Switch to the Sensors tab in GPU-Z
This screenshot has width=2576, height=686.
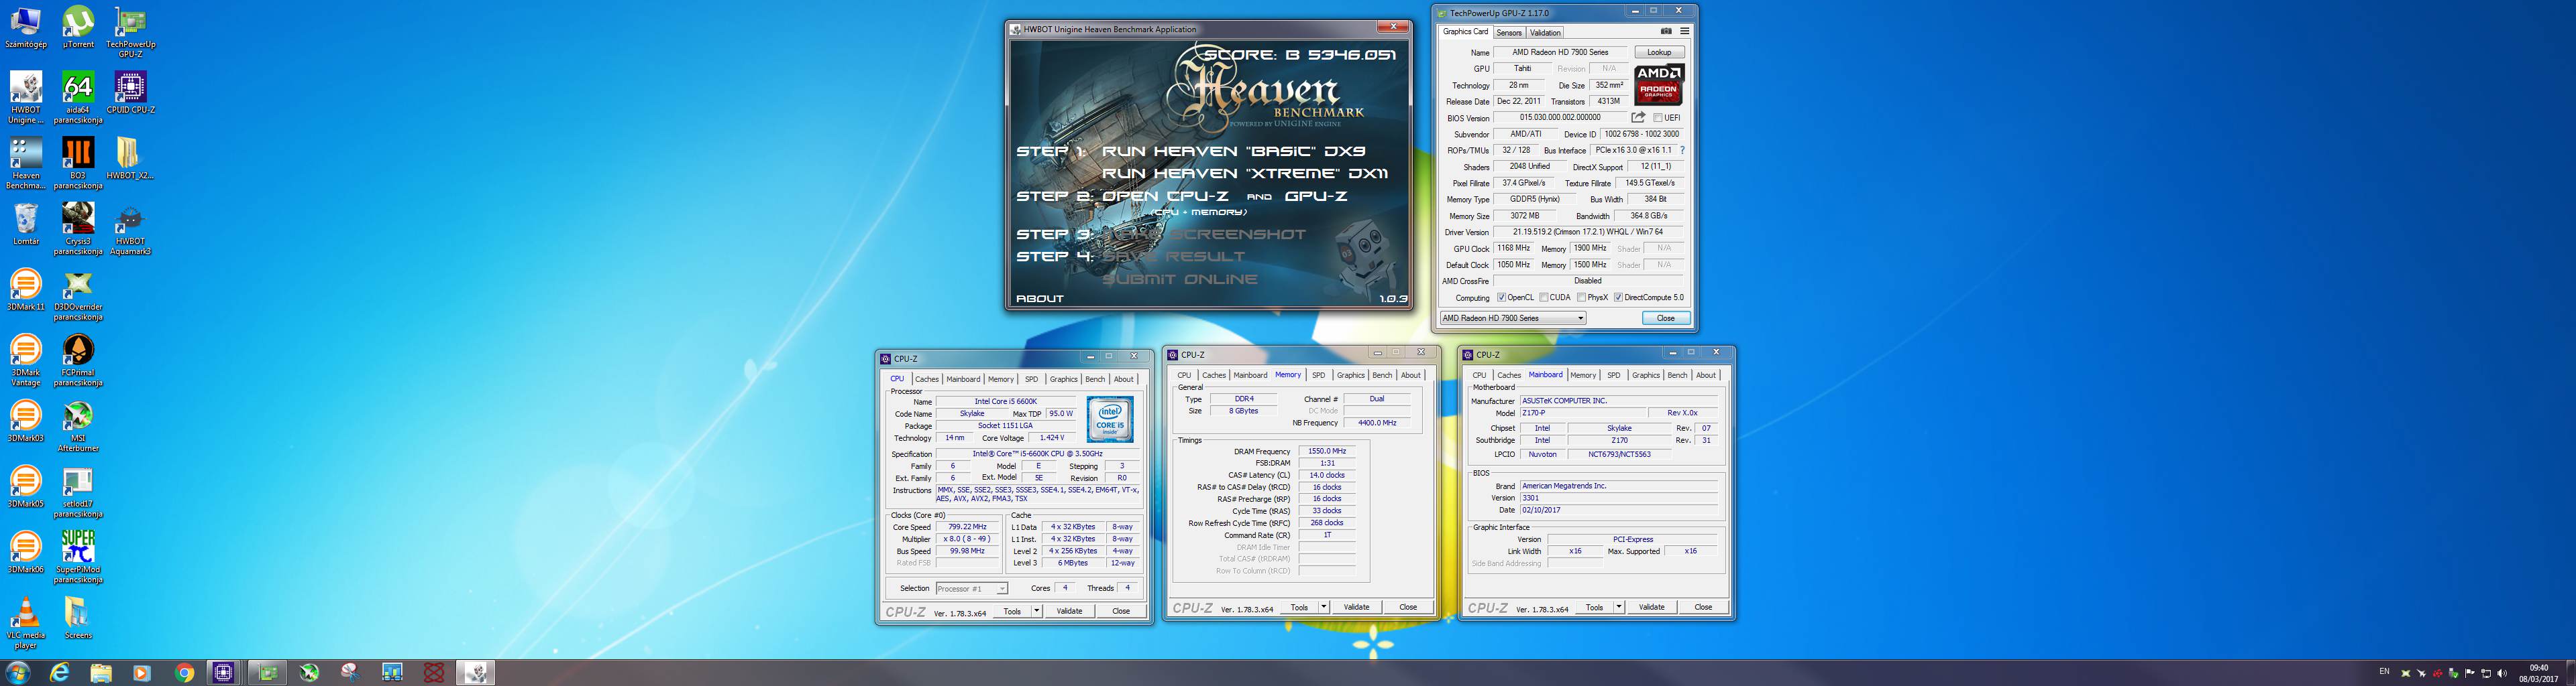tap(1509, 33)
